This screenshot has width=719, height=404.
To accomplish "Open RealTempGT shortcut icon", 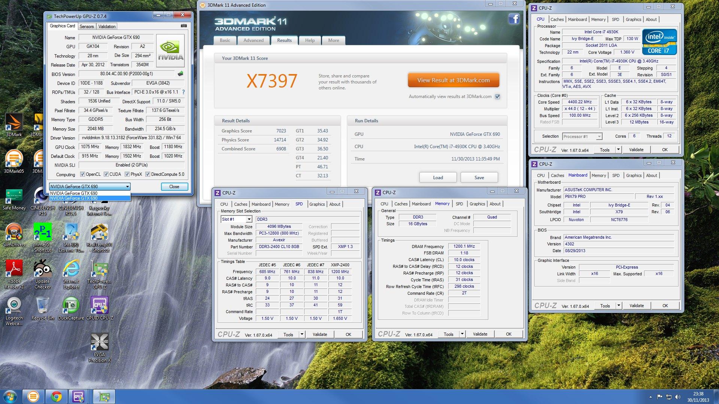I will pos(99,238).
